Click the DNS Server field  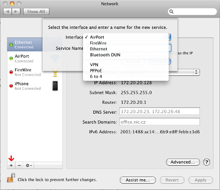pos(159,111)
